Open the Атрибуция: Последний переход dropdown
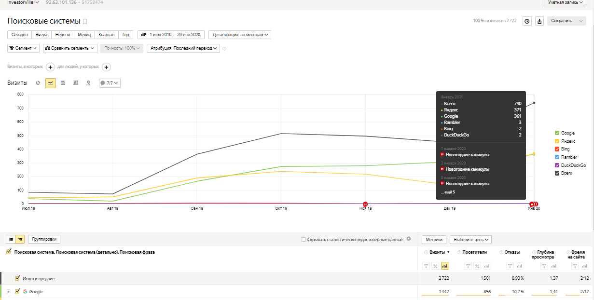Image resolution: width=594 pixels, height=300 pixels. (x=183, y=48)
